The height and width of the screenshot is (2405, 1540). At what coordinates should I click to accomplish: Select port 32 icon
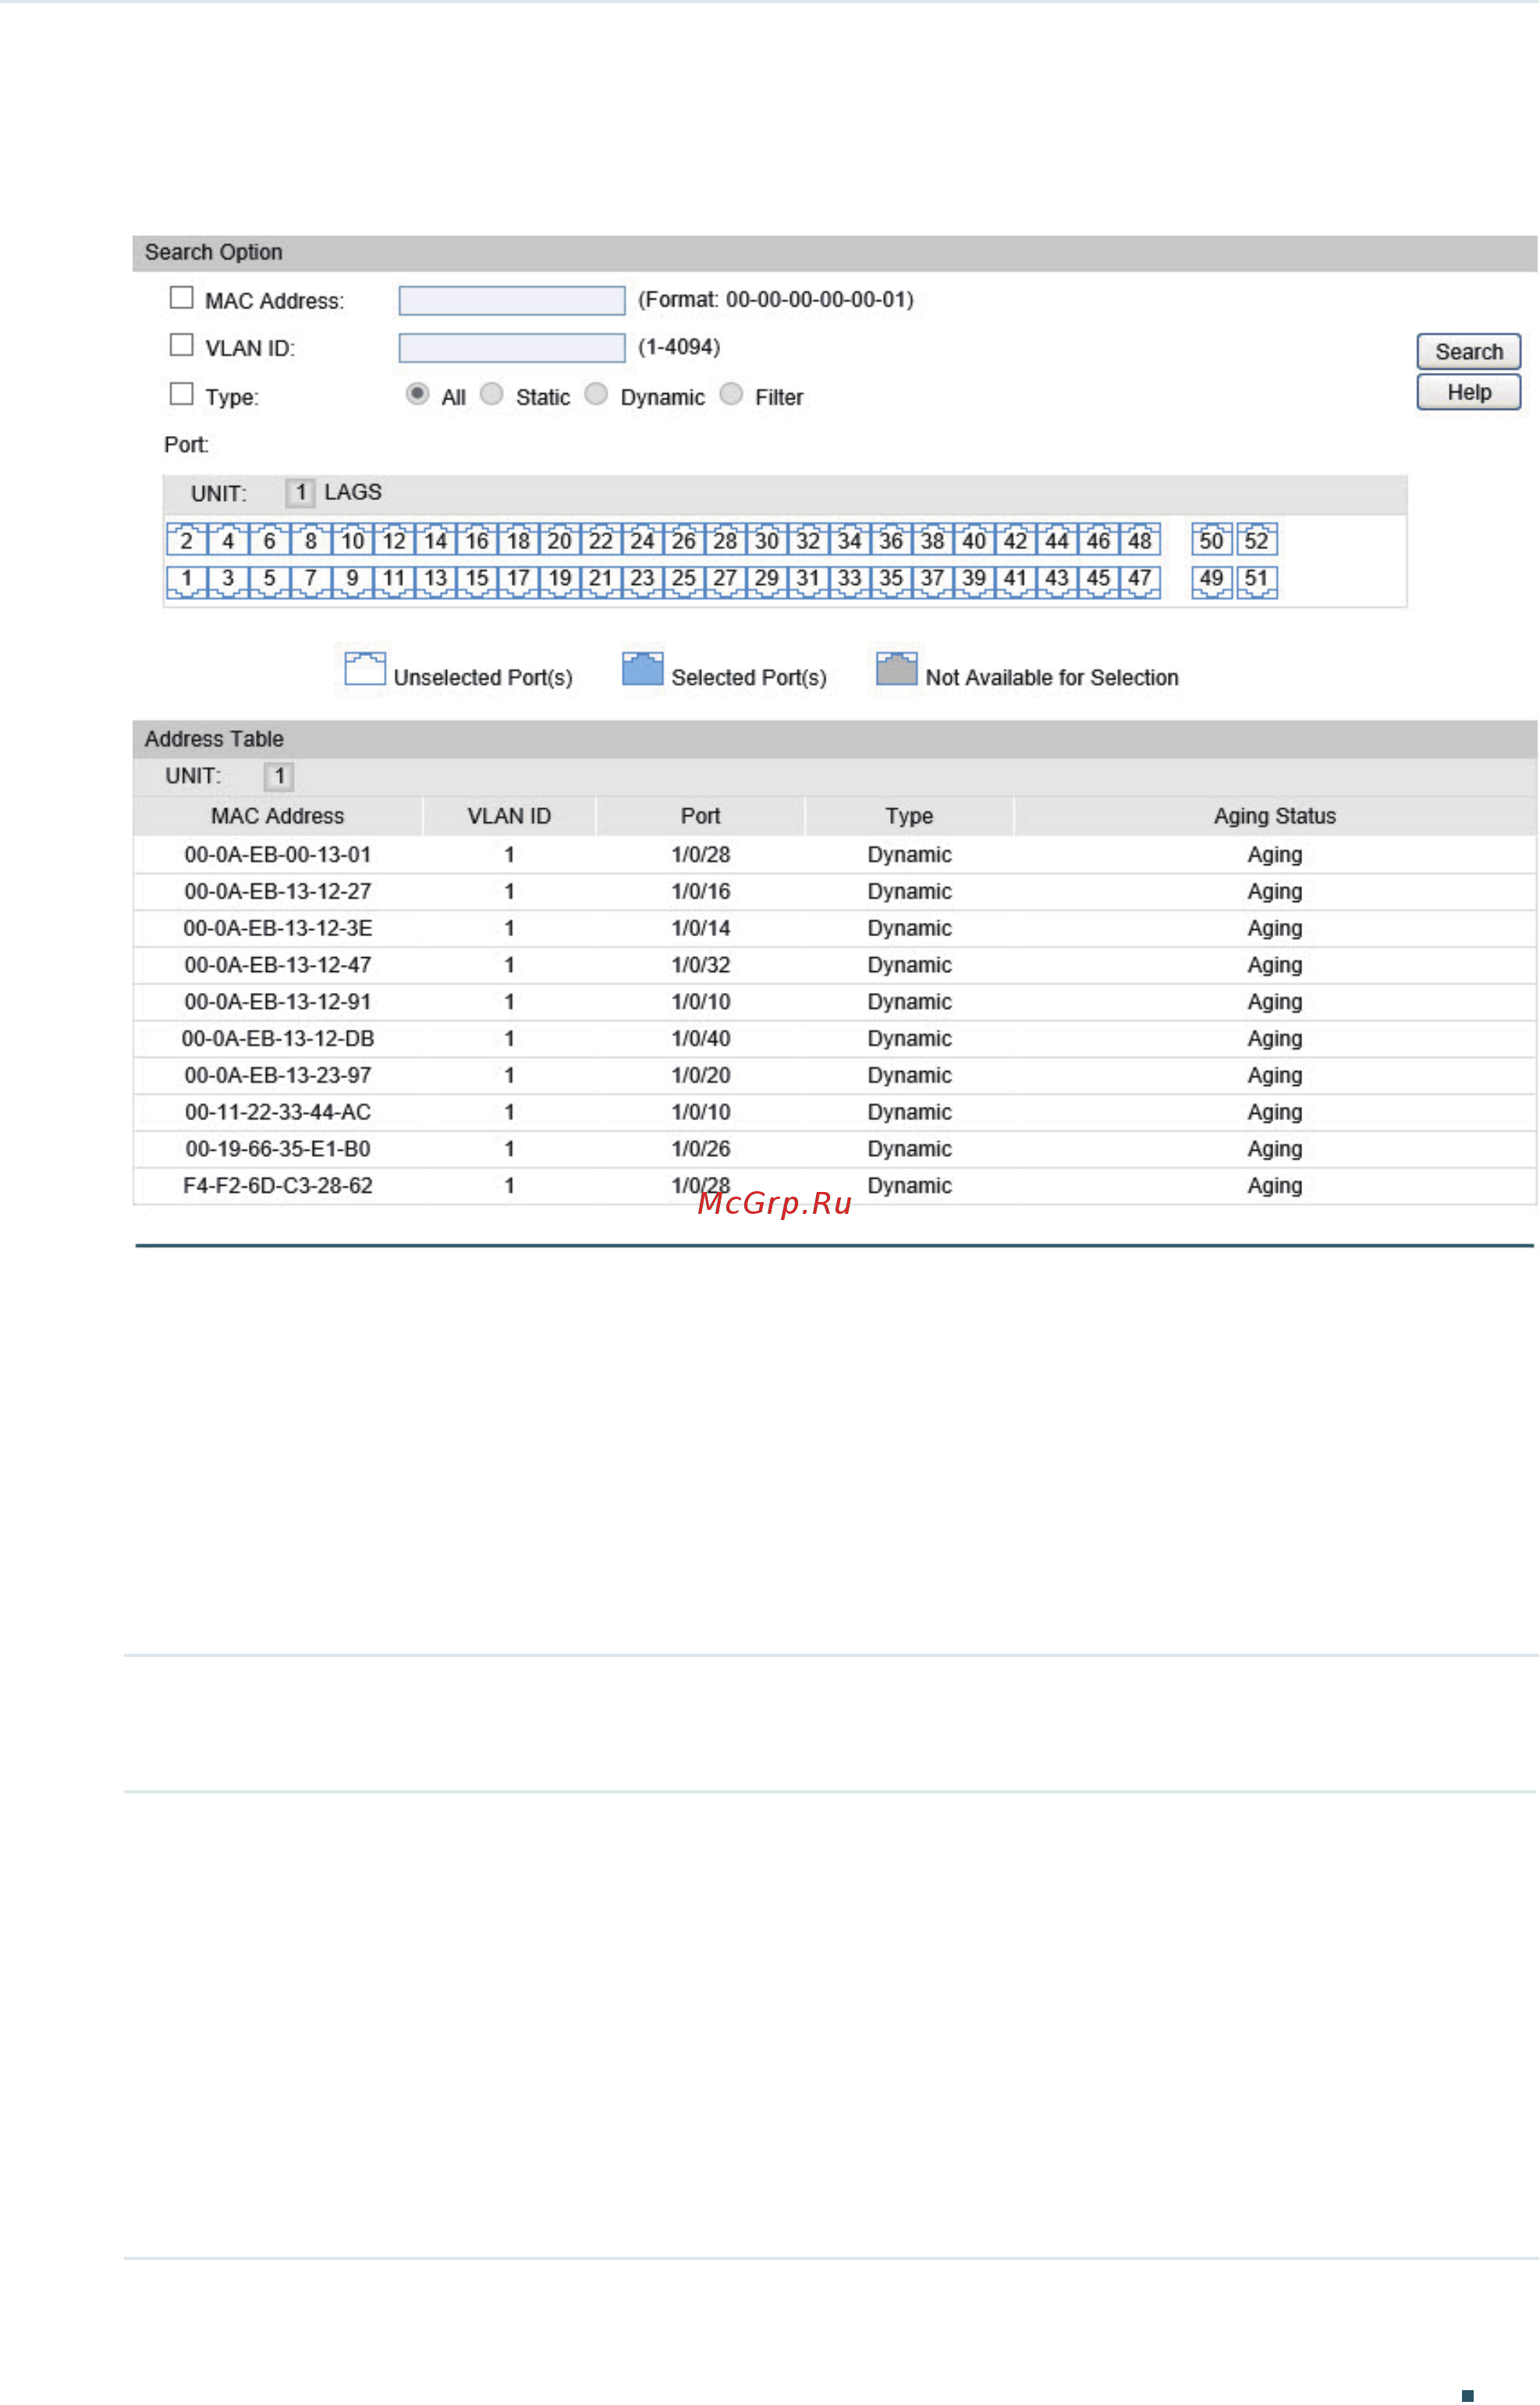click(808, 540)
